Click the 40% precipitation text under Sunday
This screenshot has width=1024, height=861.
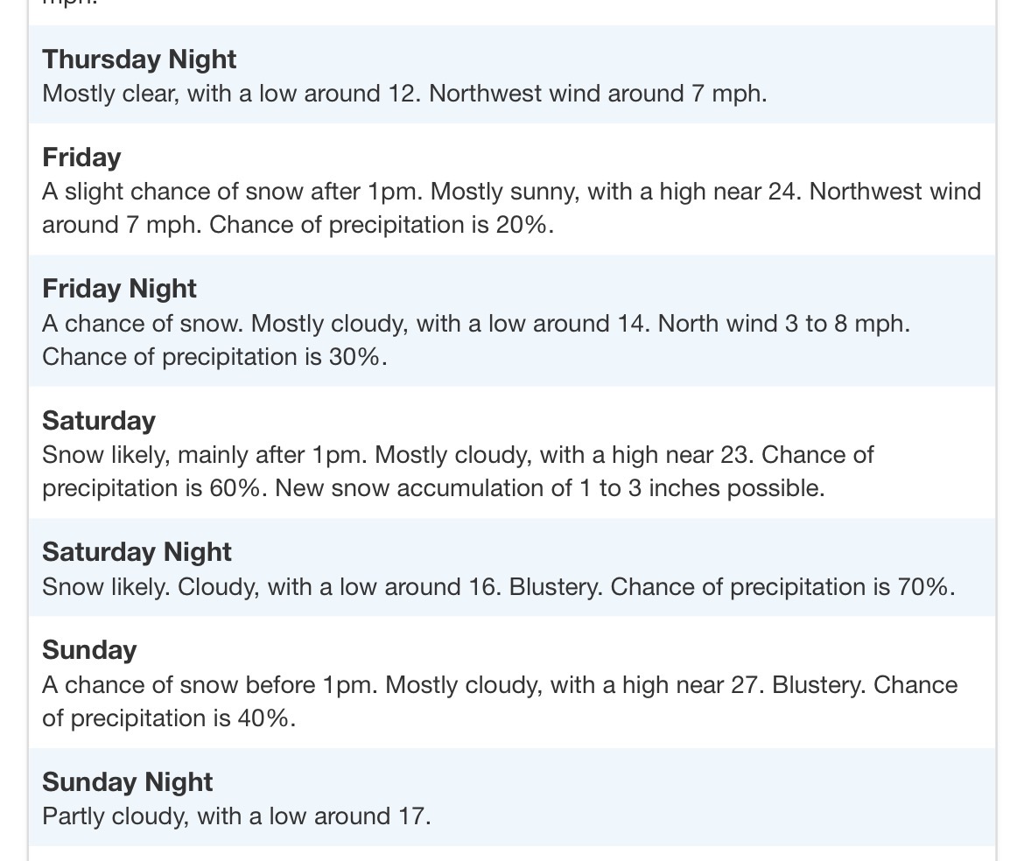pos(169,718)
